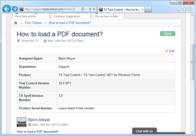Click the TX Team avatar thumbnail

22,122
